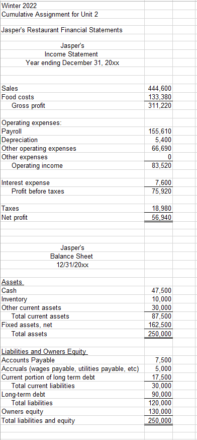Click the 'Sales' label cell
The height and width of the screenshot is (440, 197).
tap(72, 88)
